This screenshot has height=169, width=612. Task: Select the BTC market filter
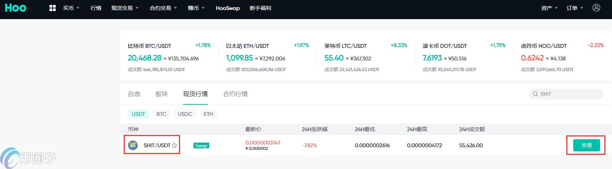point(161,114)
